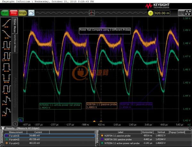Screen dimensions: 192x147
Task: Select the period measurement icon
Action: point(6,45)
